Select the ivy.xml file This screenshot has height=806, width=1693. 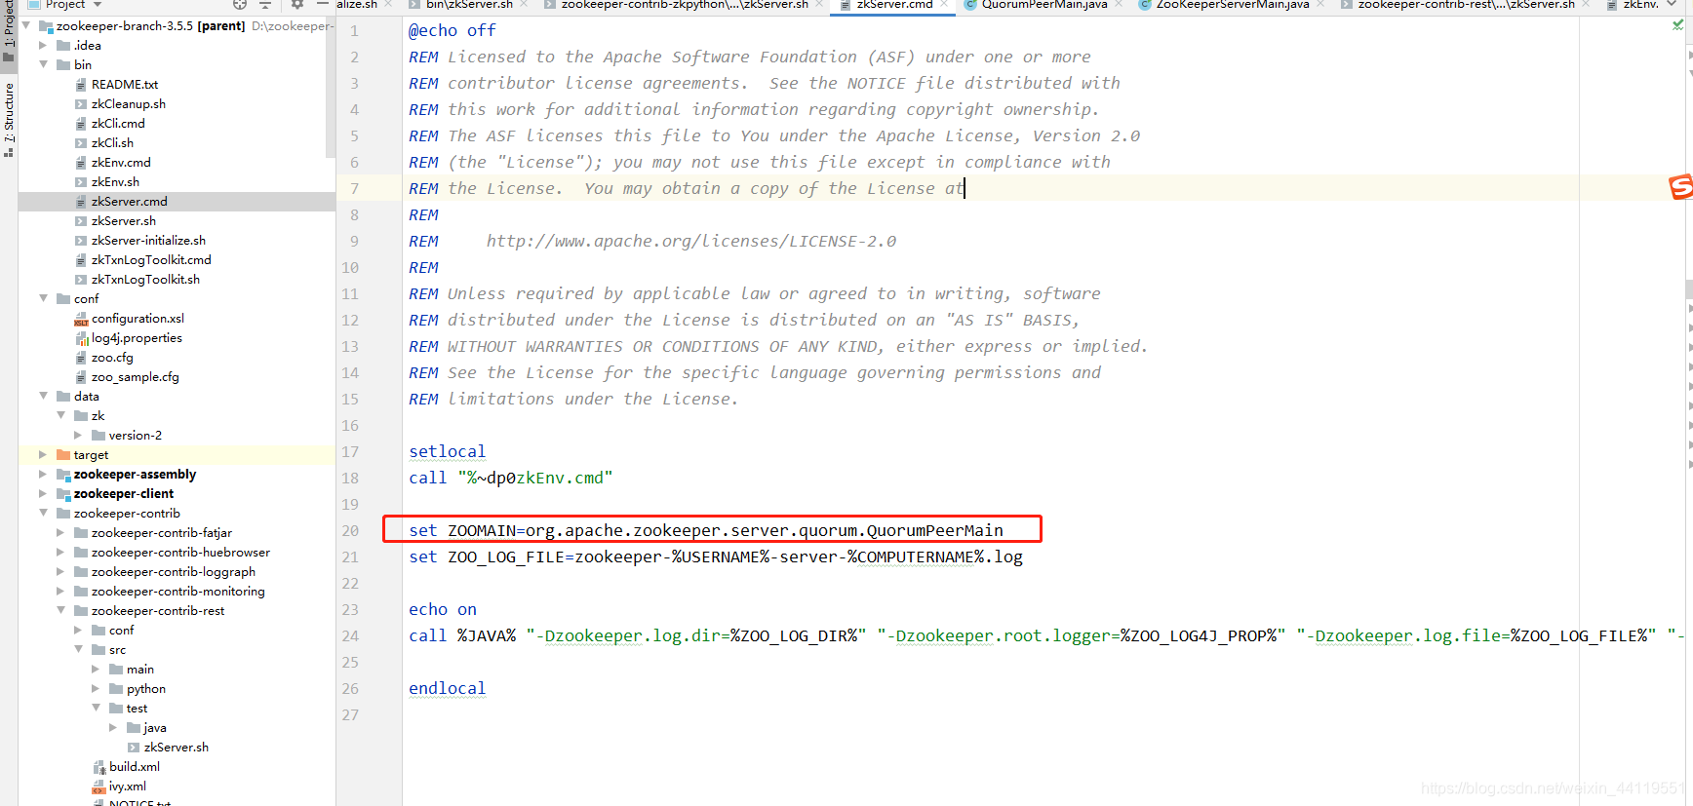click(x=128, y=786)
